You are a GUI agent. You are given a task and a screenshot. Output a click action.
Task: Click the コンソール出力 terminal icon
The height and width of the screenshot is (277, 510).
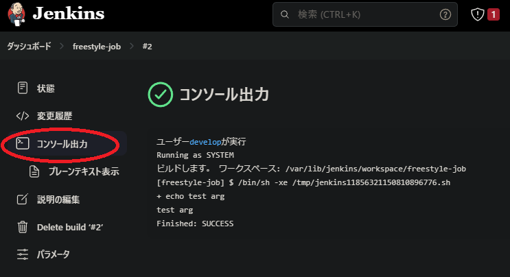pos(23,143)
